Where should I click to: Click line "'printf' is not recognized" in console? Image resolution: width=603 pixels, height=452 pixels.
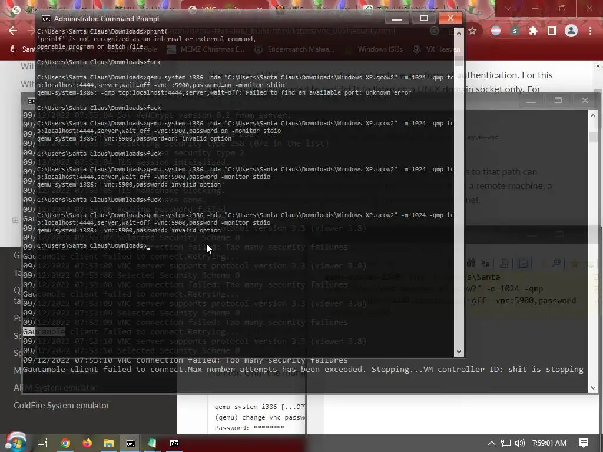(x=146, y=39)
